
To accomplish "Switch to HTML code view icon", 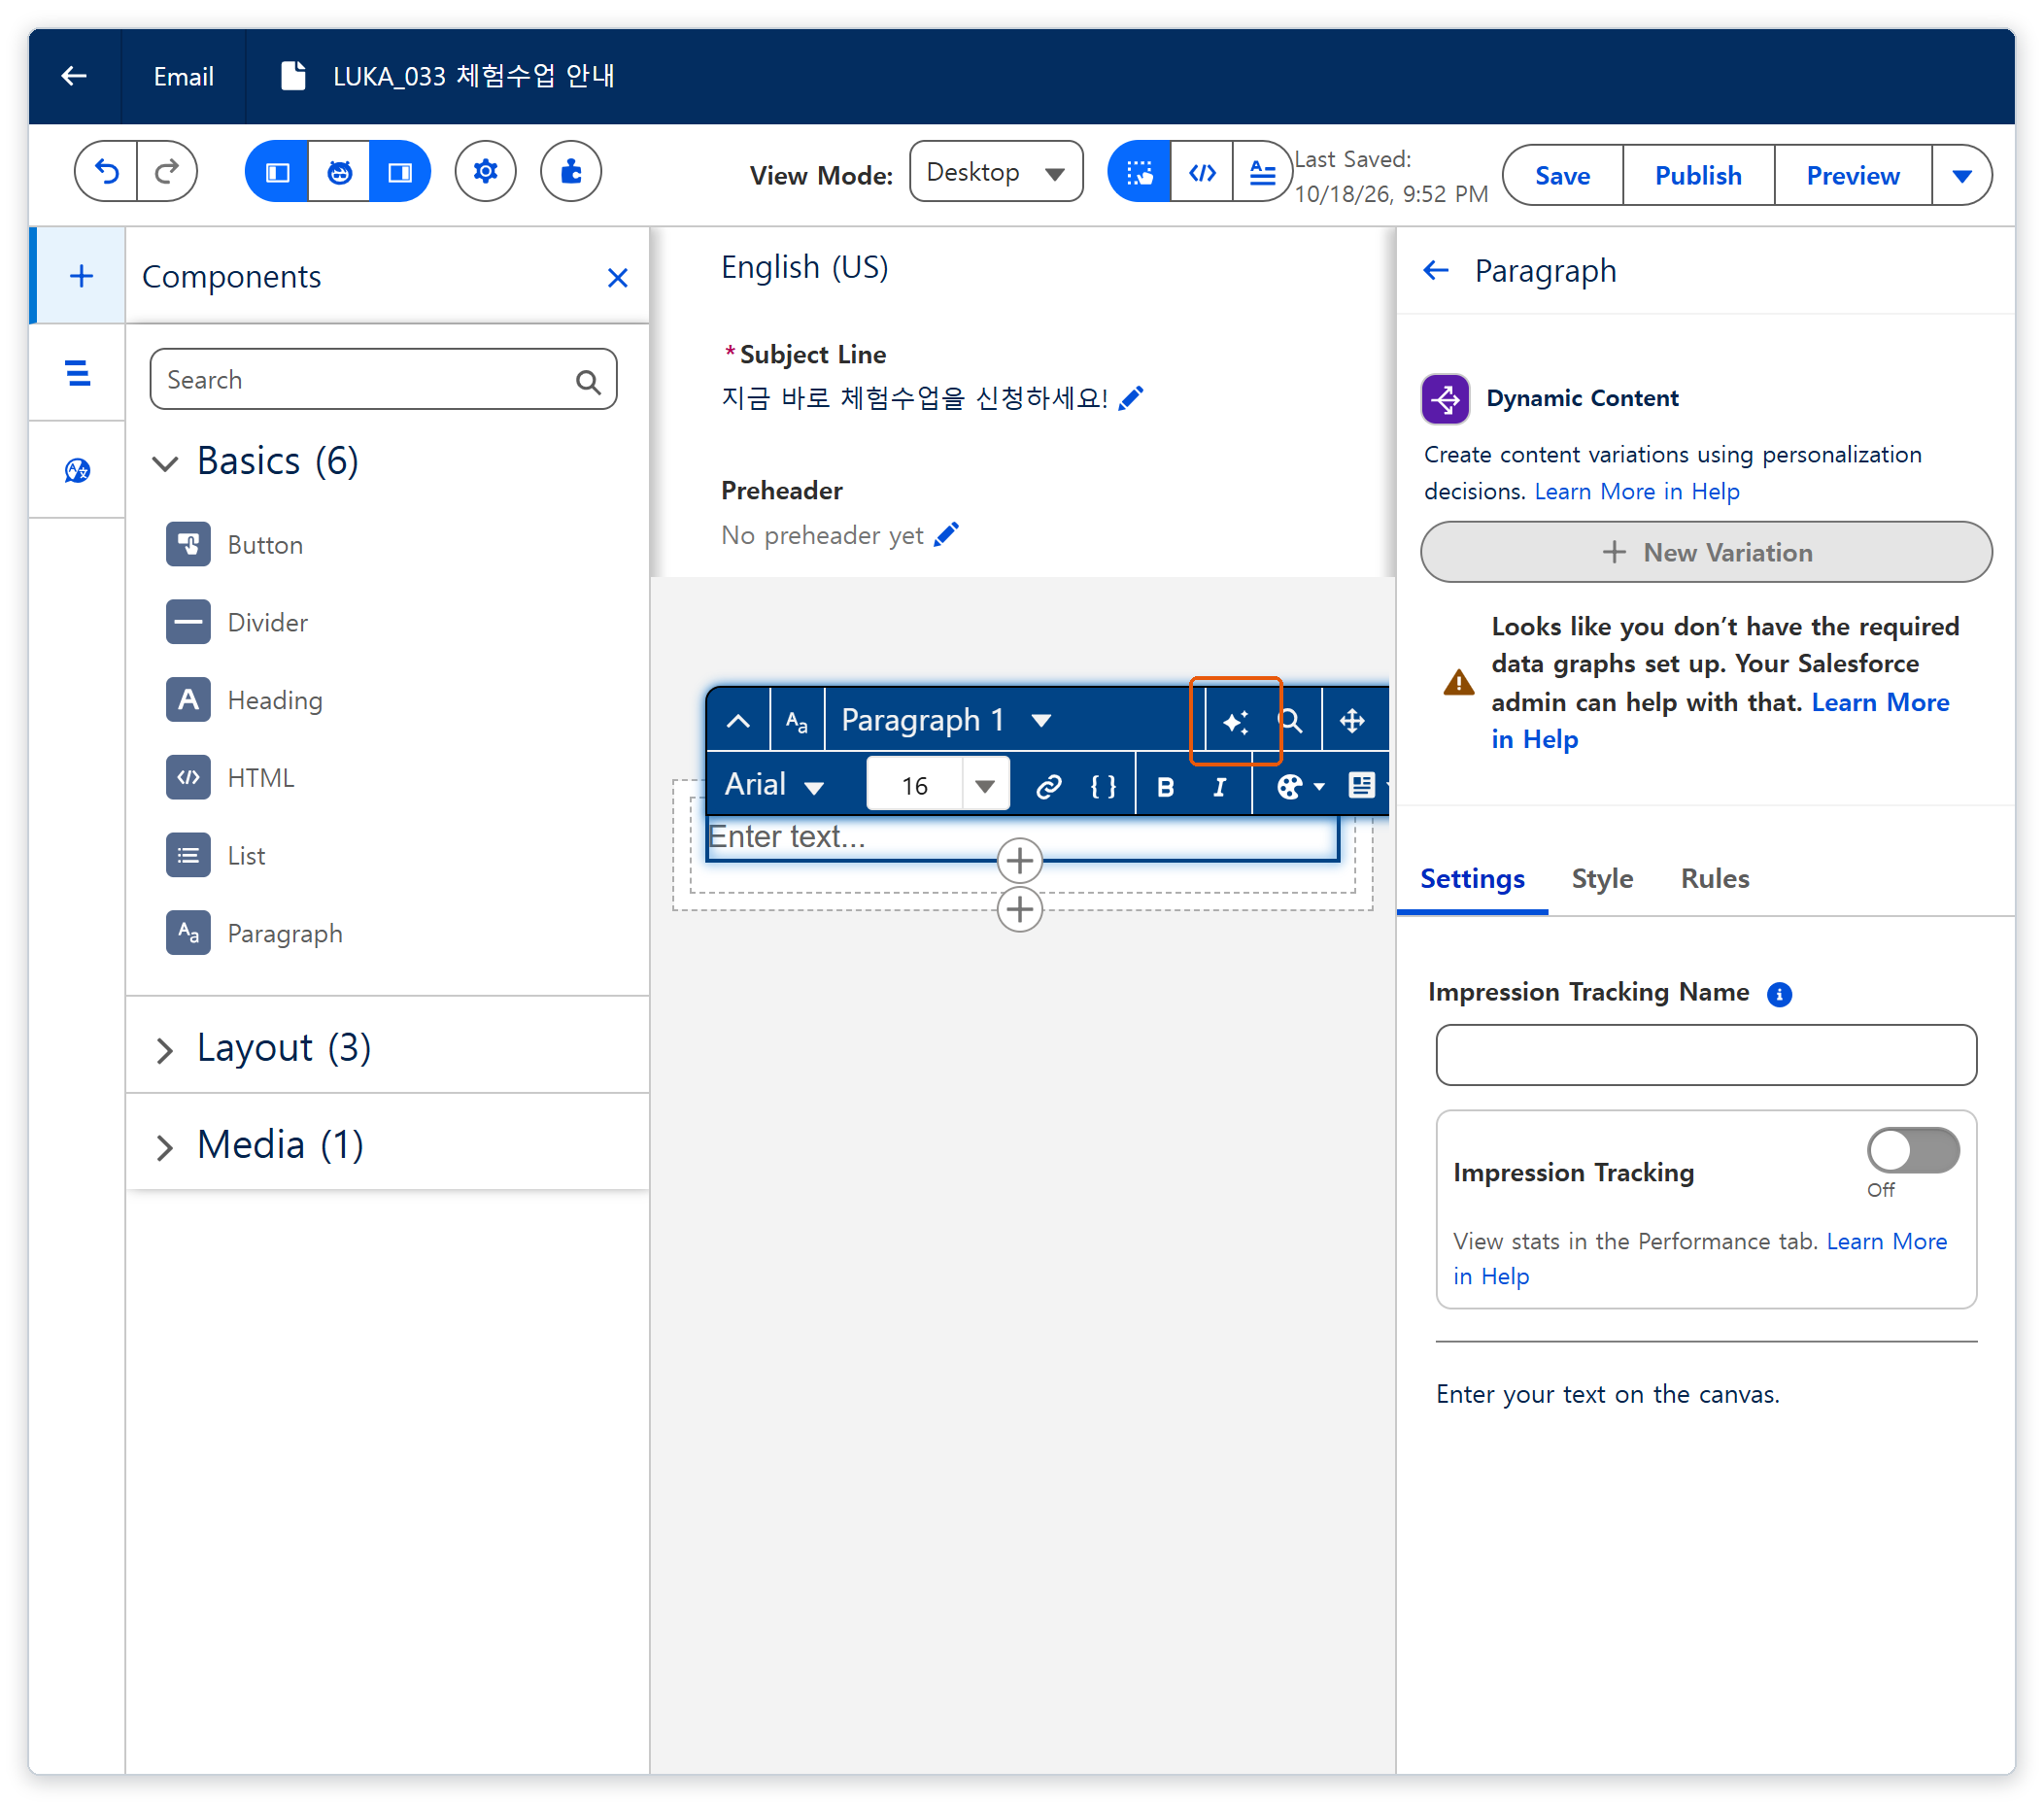I will 1201,172.
